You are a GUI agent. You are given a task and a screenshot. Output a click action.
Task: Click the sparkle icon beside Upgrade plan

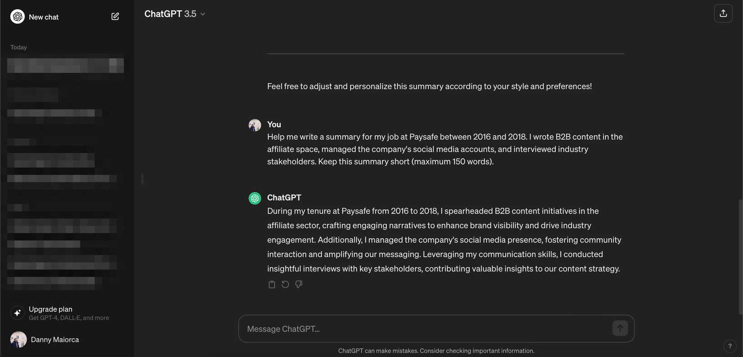tap(17, 312)
